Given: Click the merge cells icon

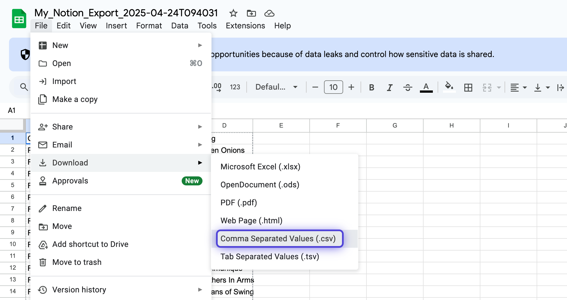Looking at the screenshot, I should point(487,87).
